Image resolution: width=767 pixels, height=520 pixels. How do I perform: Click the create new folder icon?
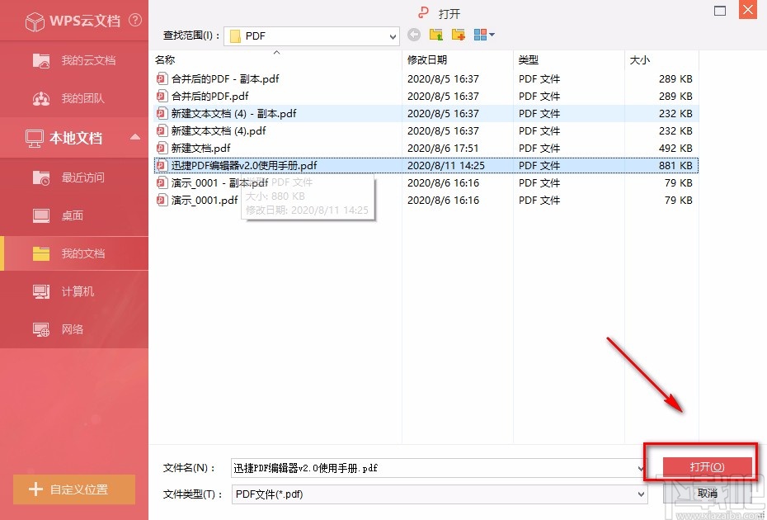click(458, 35)
